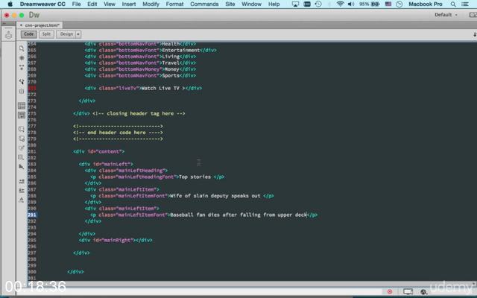The image size is (477, 298).
Task: Click the div id="mainLeft" line
Action: pyautogui.click(x=106, y=164)
